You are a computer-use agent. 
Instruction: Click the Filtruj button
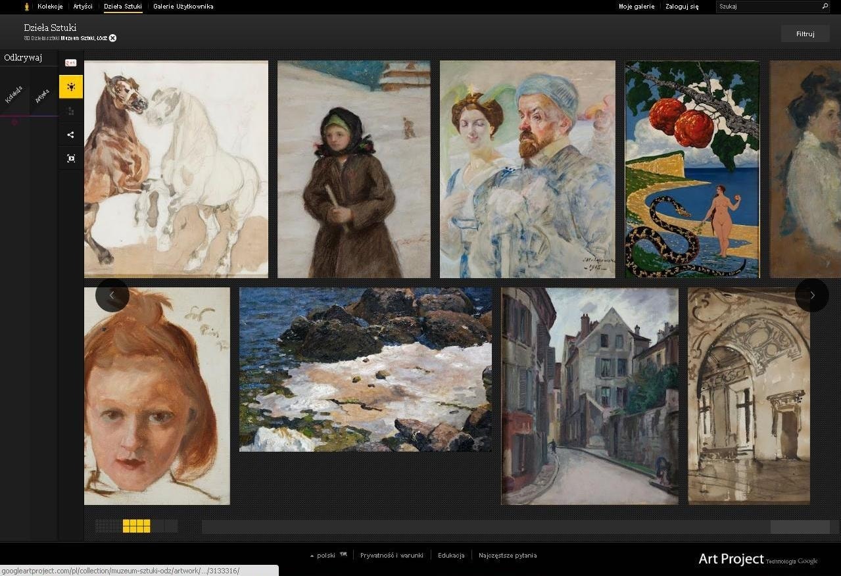[x=805, y=34]
